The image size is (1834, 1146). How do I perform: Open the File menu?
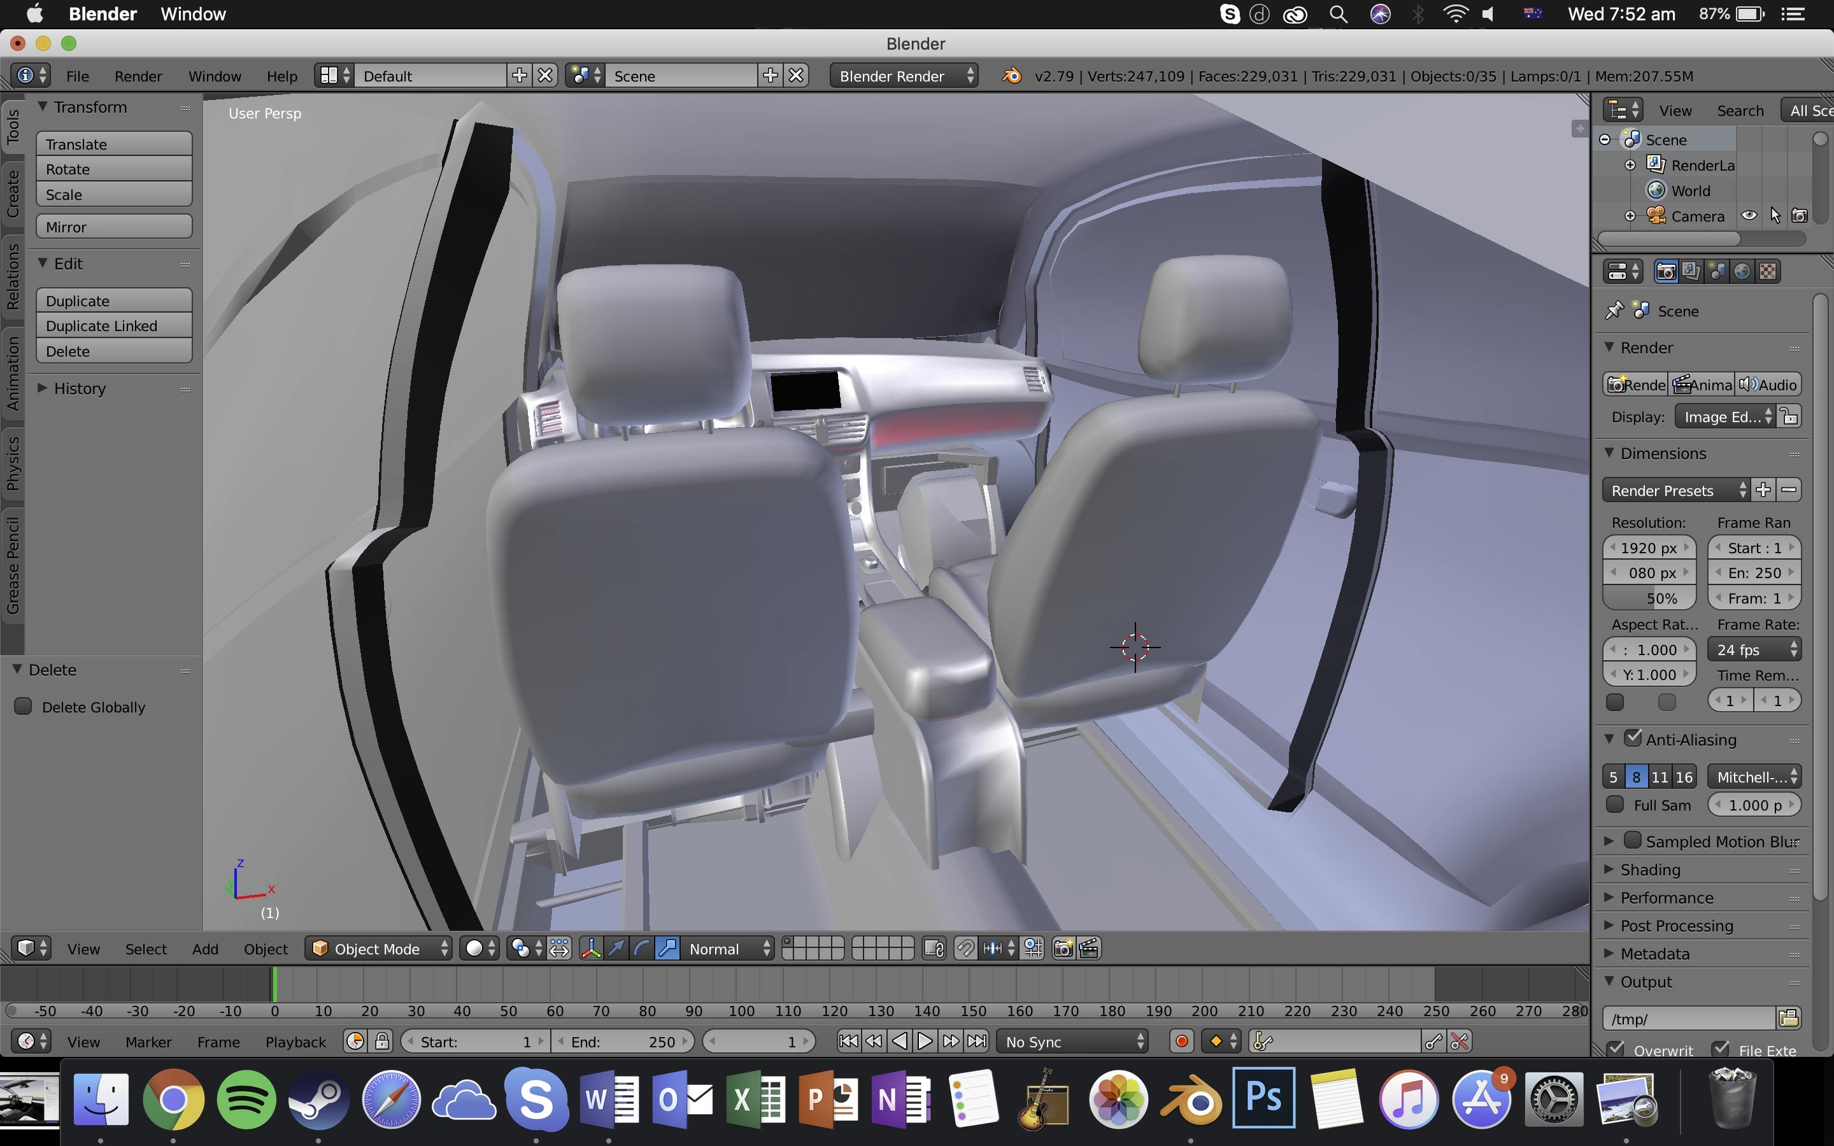click(77, 76)
